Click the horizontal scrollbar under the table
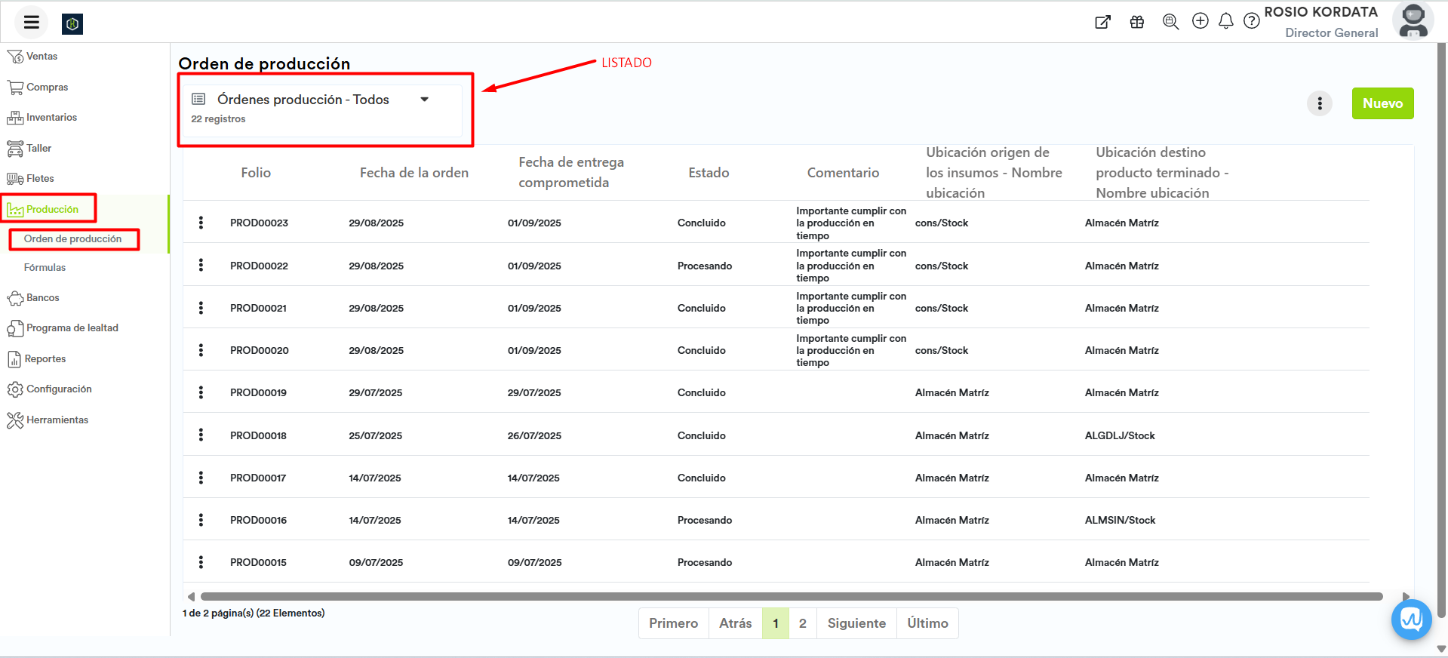 791,596
